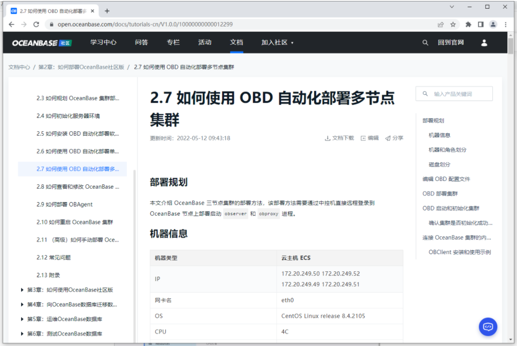Open 2.6 如何使用 OBD 部署单节点 item
The height and width of the screenshot is (346, 517).
point(78,152)
